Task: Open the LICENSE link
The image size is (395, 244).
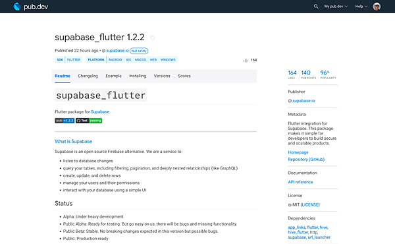Action: pyautogui.click(x=310, y=204)
